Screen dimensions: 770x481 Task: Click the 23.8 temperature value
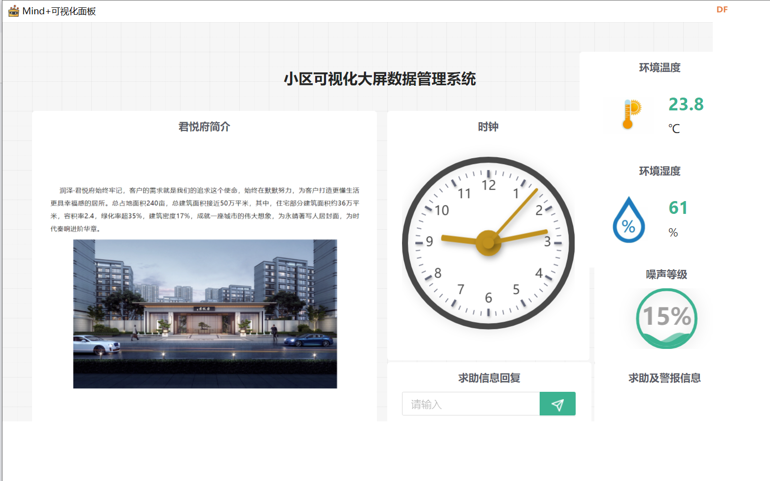point(686,104)
